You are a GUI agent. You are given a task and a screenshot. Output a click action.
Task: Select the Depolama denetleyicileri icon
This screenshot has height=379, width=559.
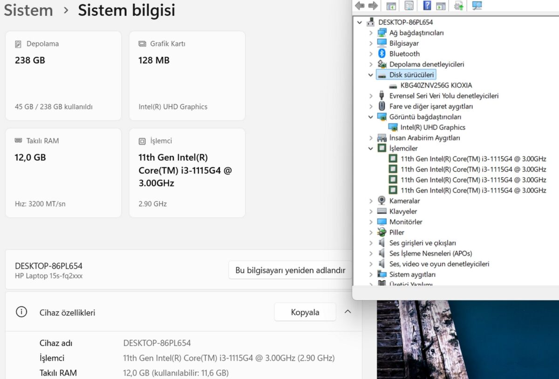tap(382, 64)
